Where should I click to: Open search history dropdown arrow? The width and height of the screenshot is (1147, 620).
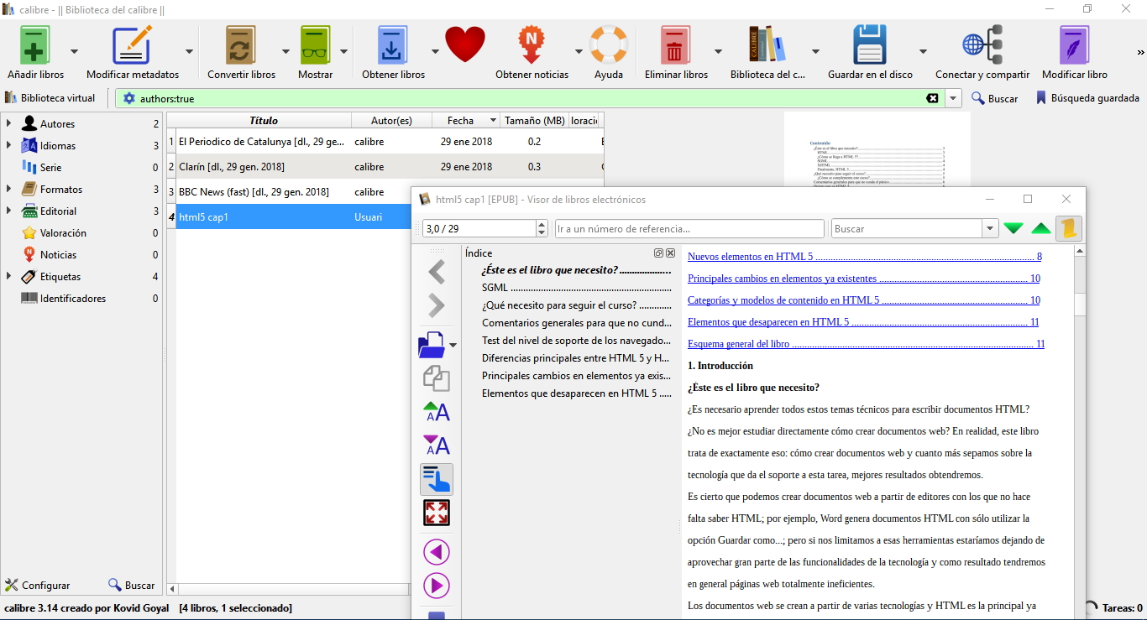[x=954, y=98]
